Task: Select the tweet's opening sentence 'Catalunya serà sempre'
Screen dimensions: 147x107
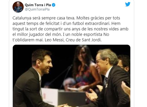Action: pos(31,18)
